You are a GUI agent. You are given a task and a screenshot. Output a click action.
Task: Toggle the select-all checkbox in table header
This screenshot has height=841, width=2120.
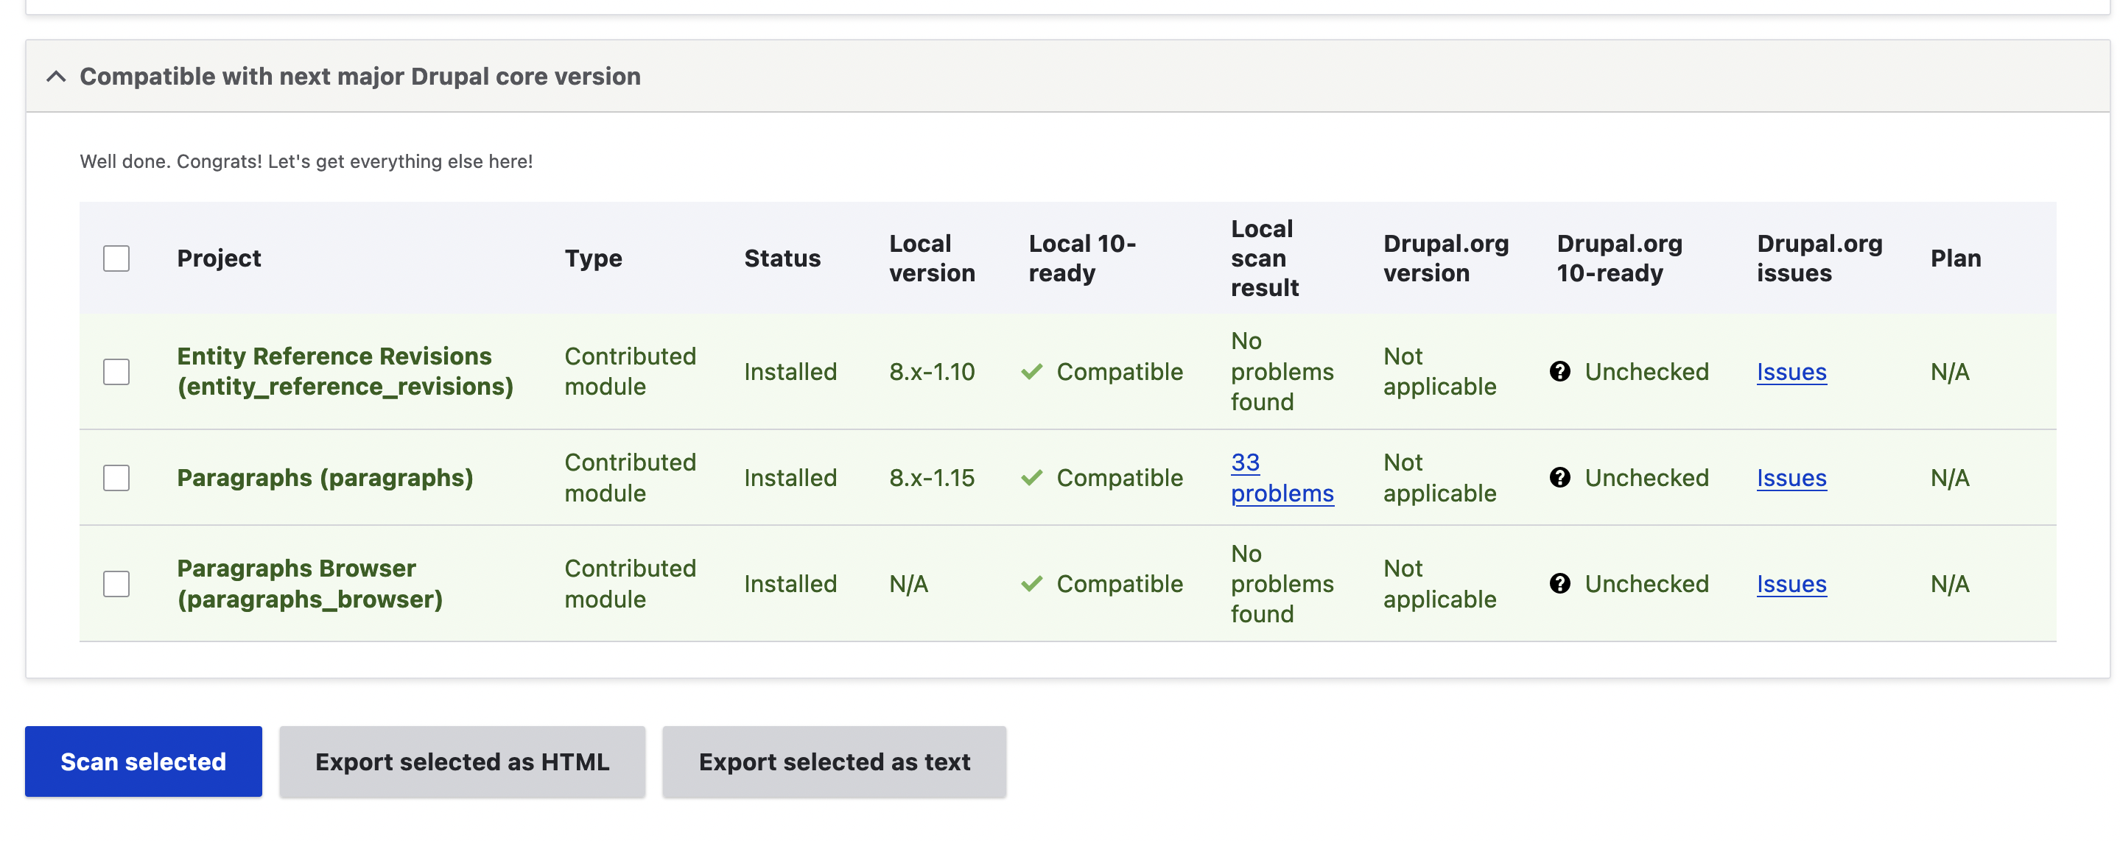[116, 258]
